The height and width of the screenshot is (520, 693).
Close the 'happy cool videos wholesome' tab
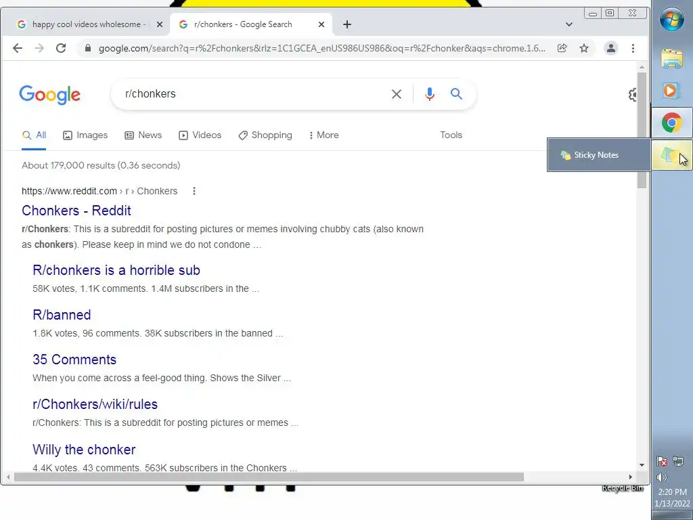(x=160, y=24)
